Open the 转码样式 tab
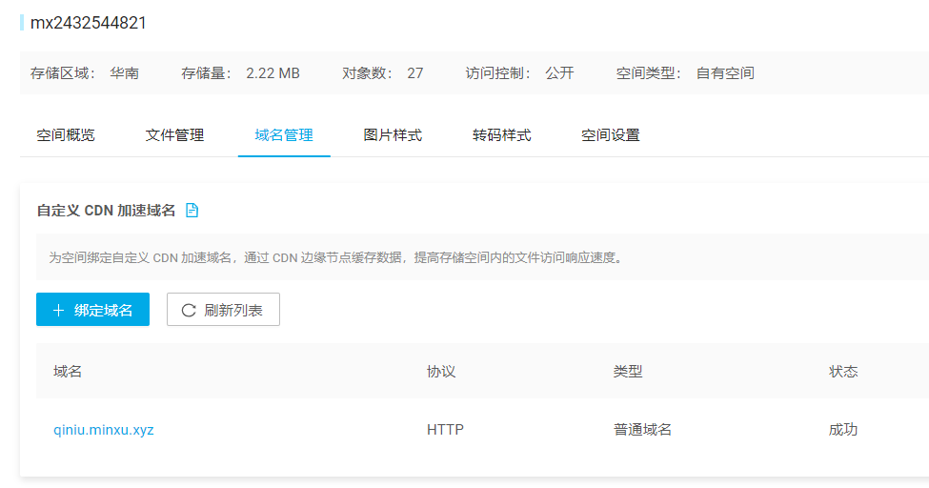The height and width of the screenshot is (488, 929). tap(502, 135)
